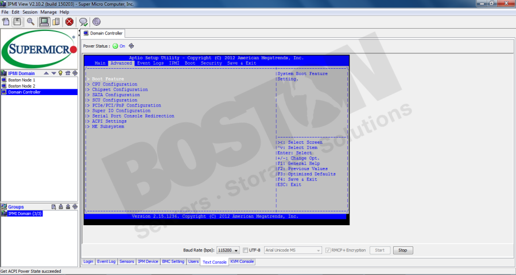Click the Start button

pyautogui.click(x=380, y=250)
